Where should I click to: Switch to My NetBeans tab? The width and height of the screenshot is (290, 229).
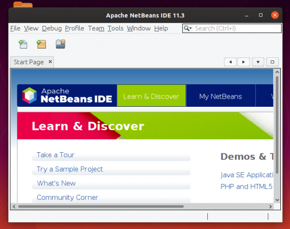click(x=220, y=96)
